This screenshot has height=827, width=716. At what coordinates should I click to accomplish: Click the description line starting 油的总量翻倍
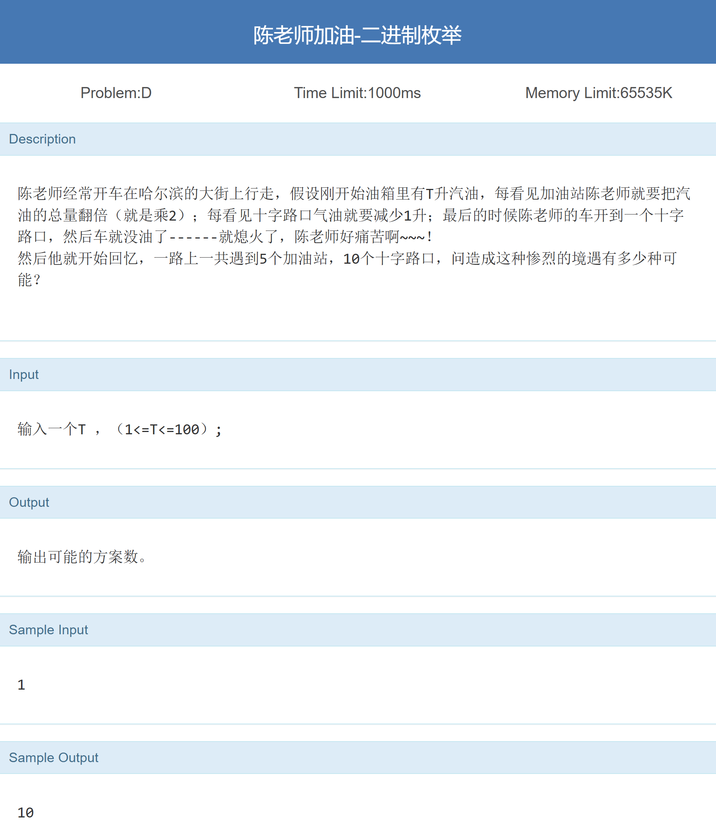click(351, 215)
